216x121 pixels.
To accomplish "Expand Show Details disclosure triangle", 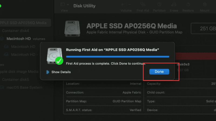I will click(48, 72).
